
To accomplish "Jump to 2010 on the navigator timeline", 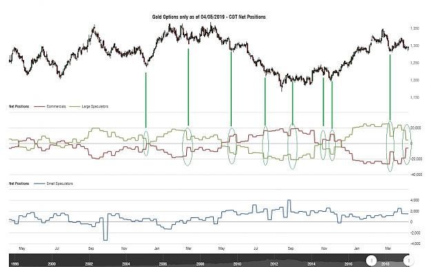I will [x=237, y=264].
